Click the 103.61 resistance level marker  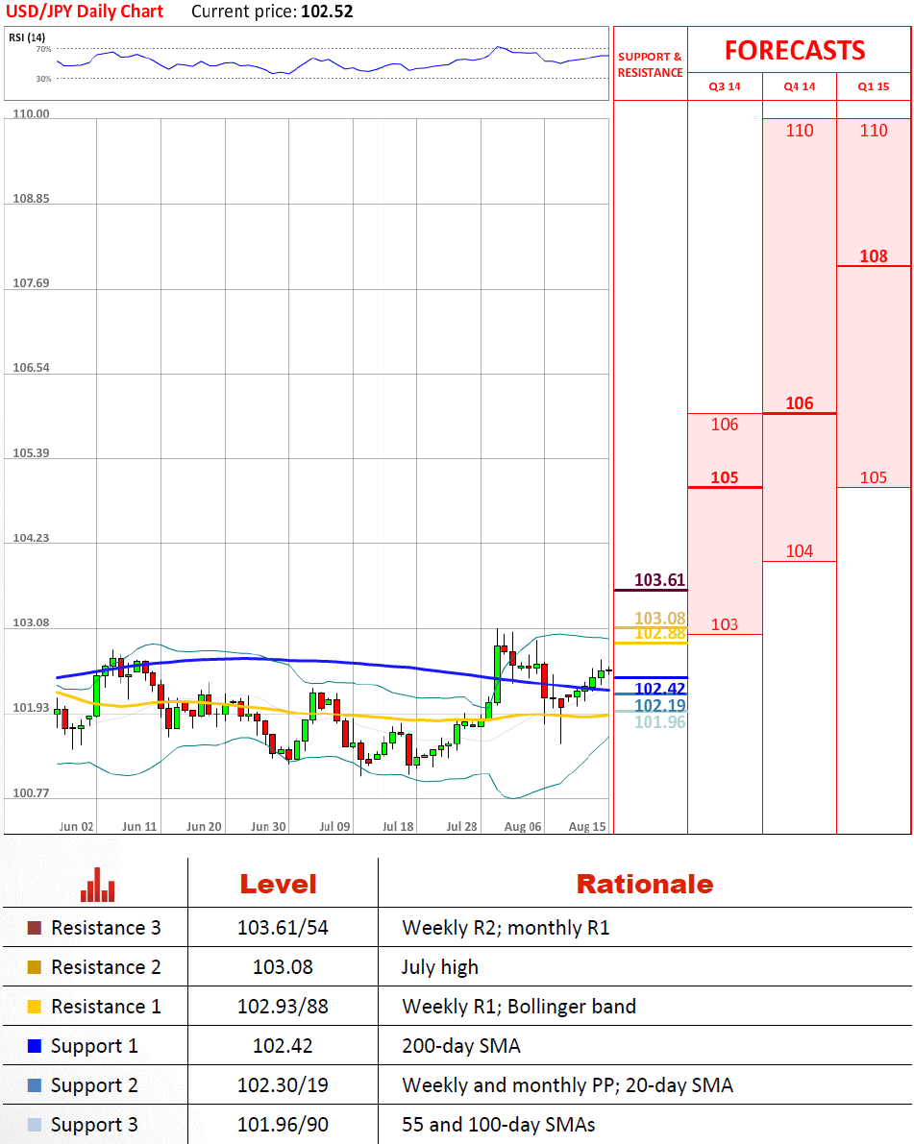tap(660, 580)
